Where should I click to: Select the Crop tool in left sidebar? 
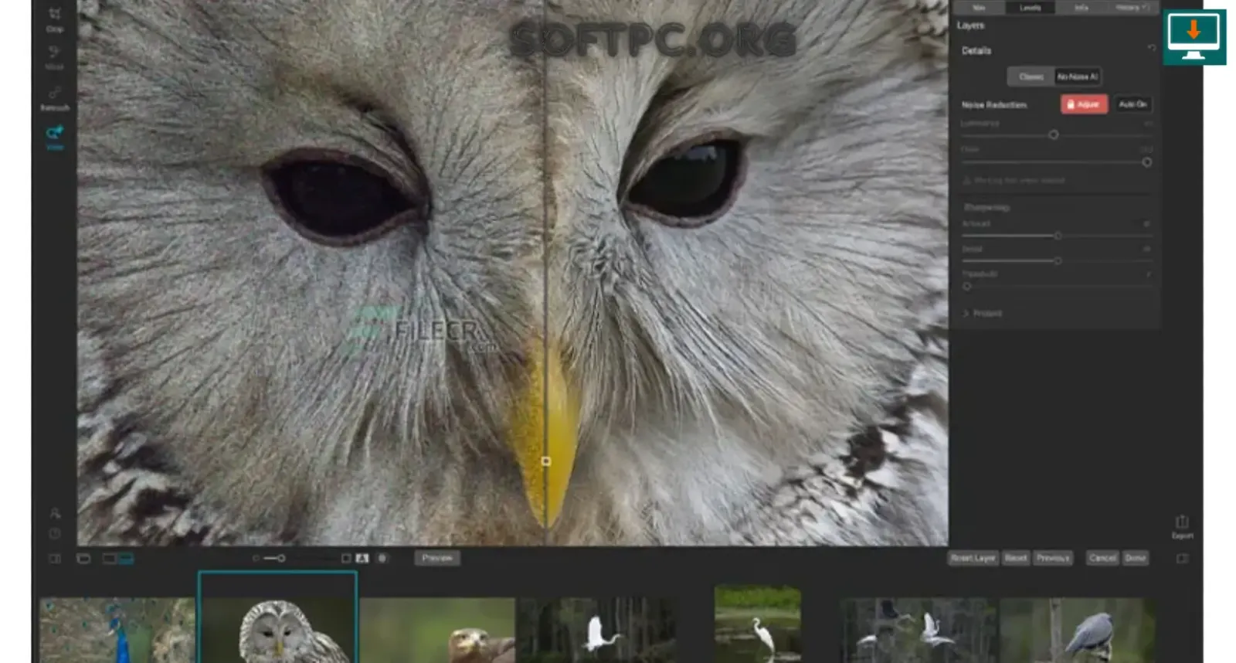pos(54,19)
